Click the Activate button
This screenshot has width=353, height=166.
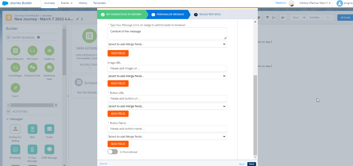(345, 18)
